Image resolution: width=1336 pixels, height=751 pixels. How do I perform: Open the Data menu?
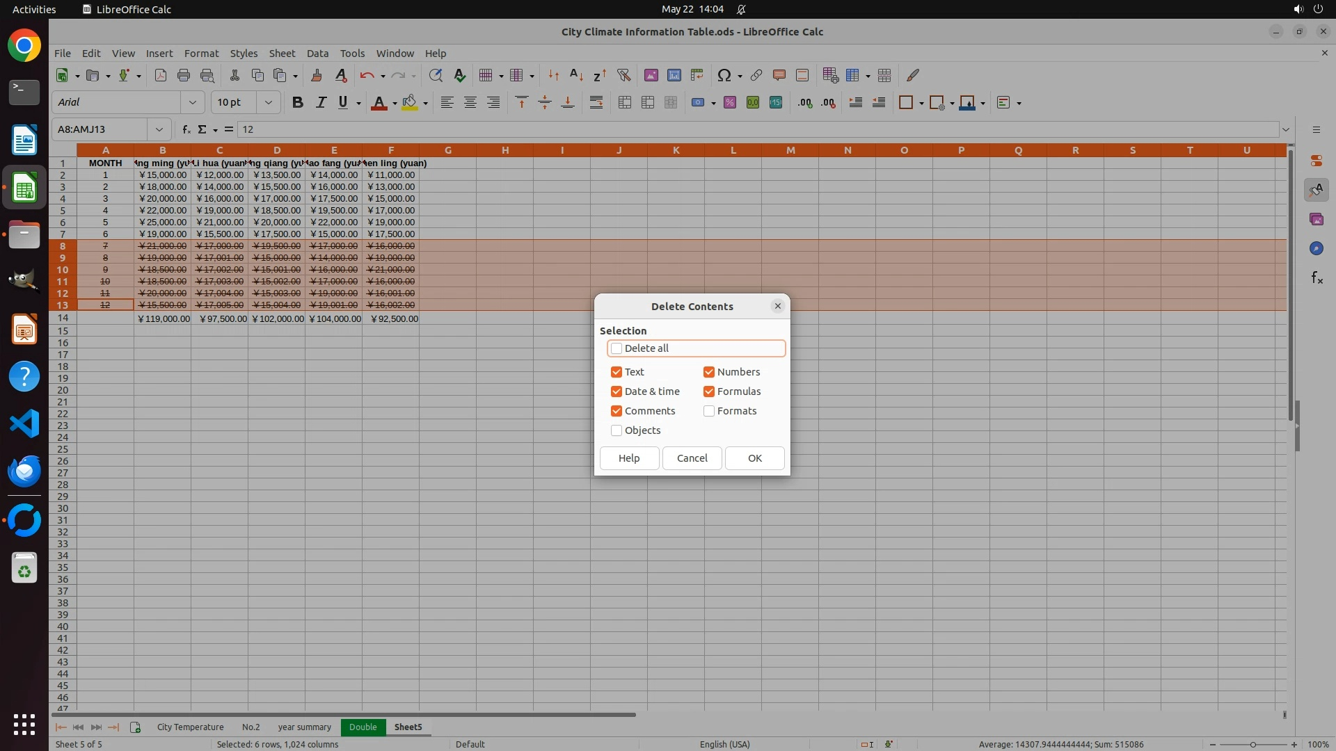point(317,54)
